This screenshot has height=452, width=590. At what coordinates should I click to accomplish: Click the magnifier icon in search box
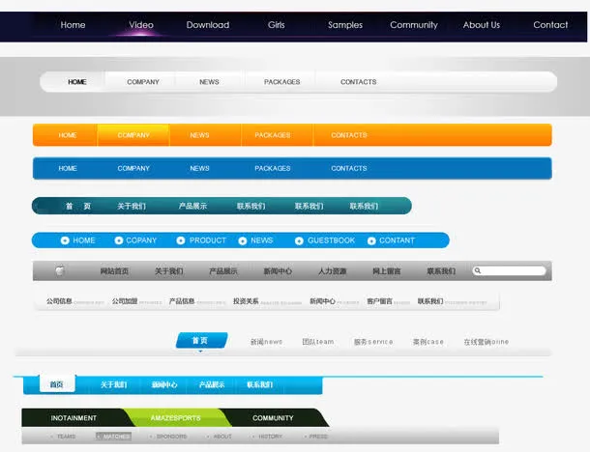(x=478, y=271)
